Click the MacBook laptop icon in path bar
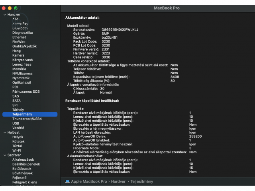Image resolution: width=255 pixels, height=191 pixels. click(x=67, y=181)
